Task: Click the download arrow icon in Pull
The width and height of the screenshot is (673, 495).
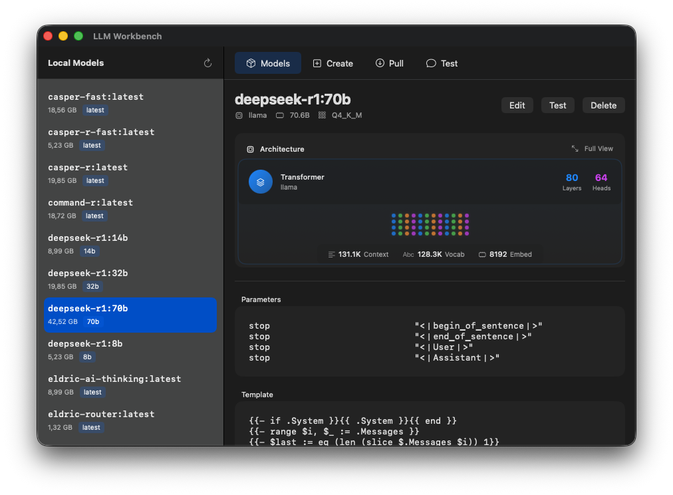Action: pyautogui.click(x=380, y=64)
